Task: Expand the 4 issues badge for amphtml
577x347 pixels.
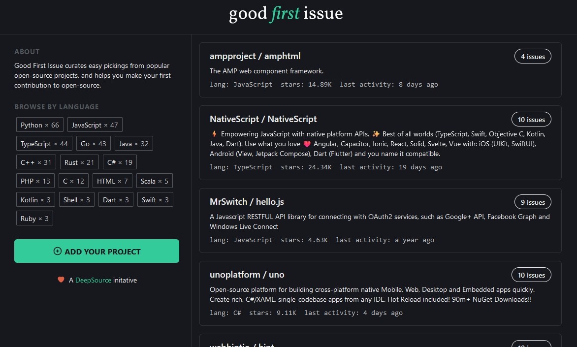Action: 533,56
